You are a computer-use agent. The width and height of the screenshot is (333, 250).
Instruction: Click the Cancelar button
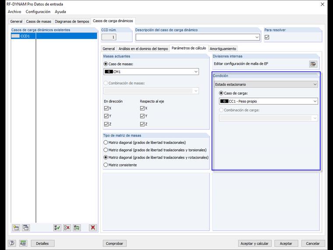click(x=313, y=243)
